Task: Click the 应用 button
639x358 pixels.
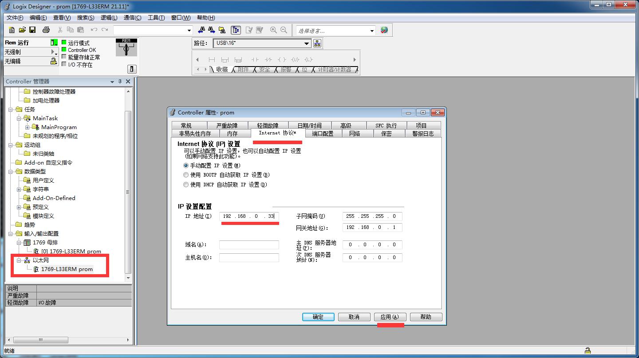Action: pyautogui.click(x=390, y=316)
